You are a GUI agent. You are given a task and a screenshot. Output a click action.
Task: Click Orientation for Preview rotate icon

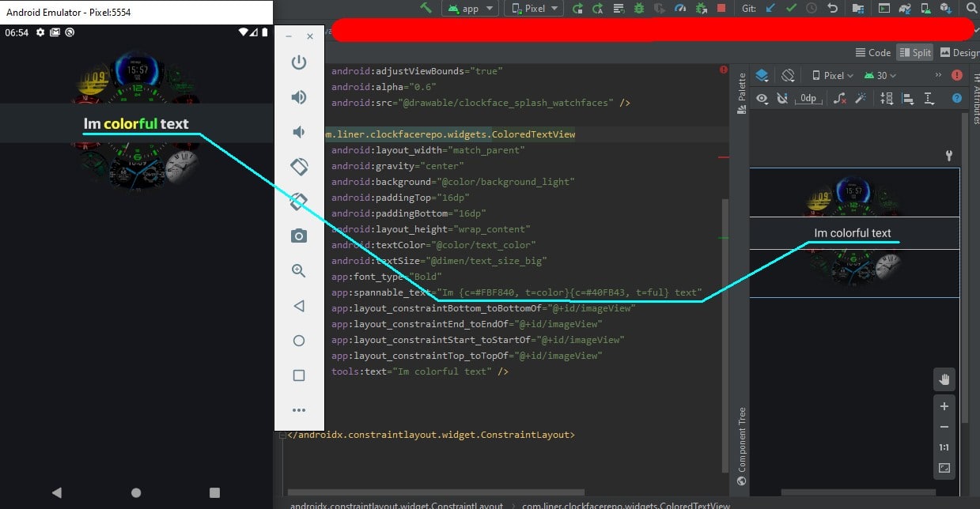click(788, 76)
